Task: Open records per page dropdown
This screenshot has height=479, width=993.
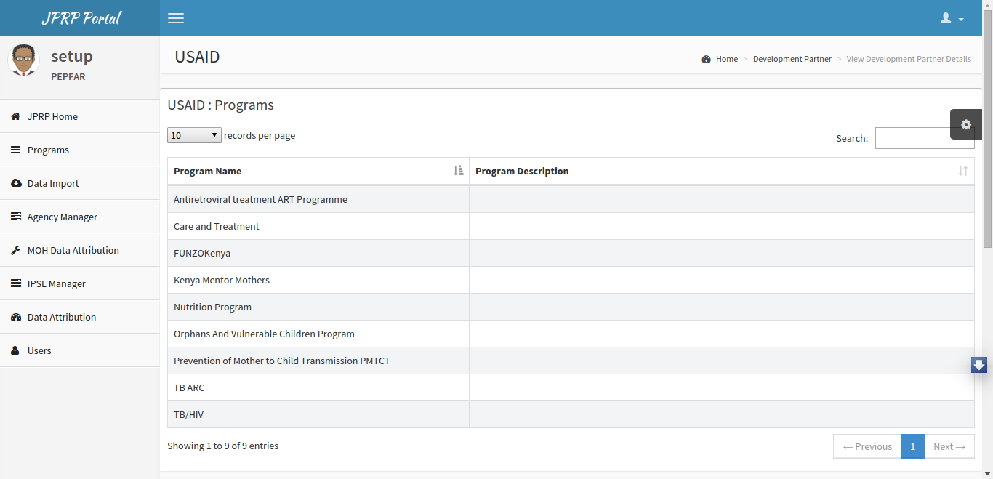Action: point(194,135)
